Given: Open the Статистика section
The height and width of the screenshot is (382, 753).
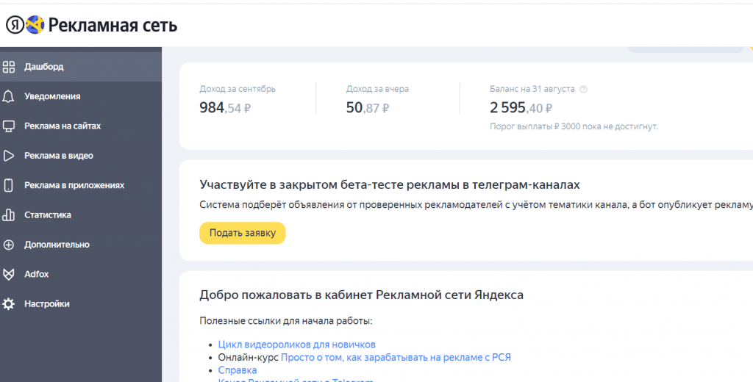Looking at the screenshot, I should tap(81, 215).
